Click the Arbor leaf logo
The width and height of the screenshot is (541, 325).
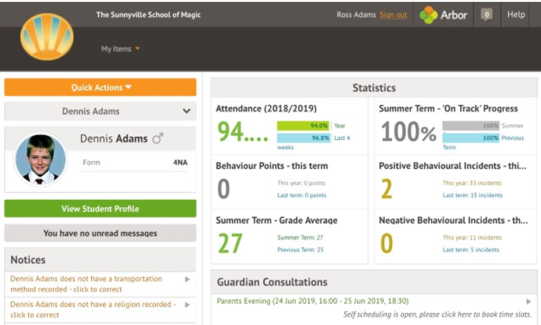428,15
